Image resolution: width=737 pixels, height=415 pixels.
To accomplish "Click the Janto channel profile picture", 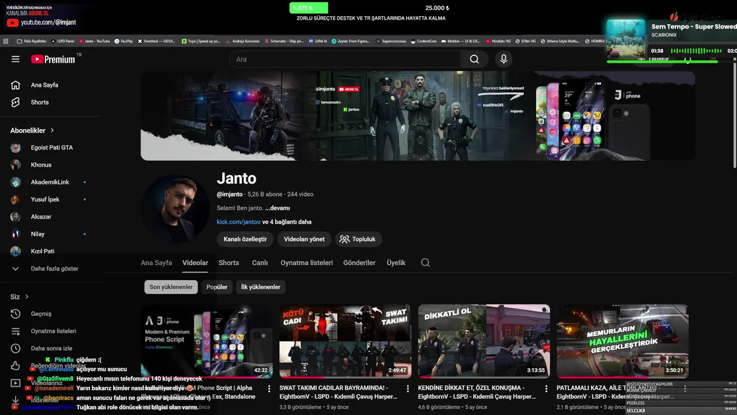I will coord(175,209).
